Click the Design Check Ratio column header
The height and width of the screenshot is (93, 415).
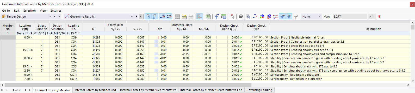(229, 27)
